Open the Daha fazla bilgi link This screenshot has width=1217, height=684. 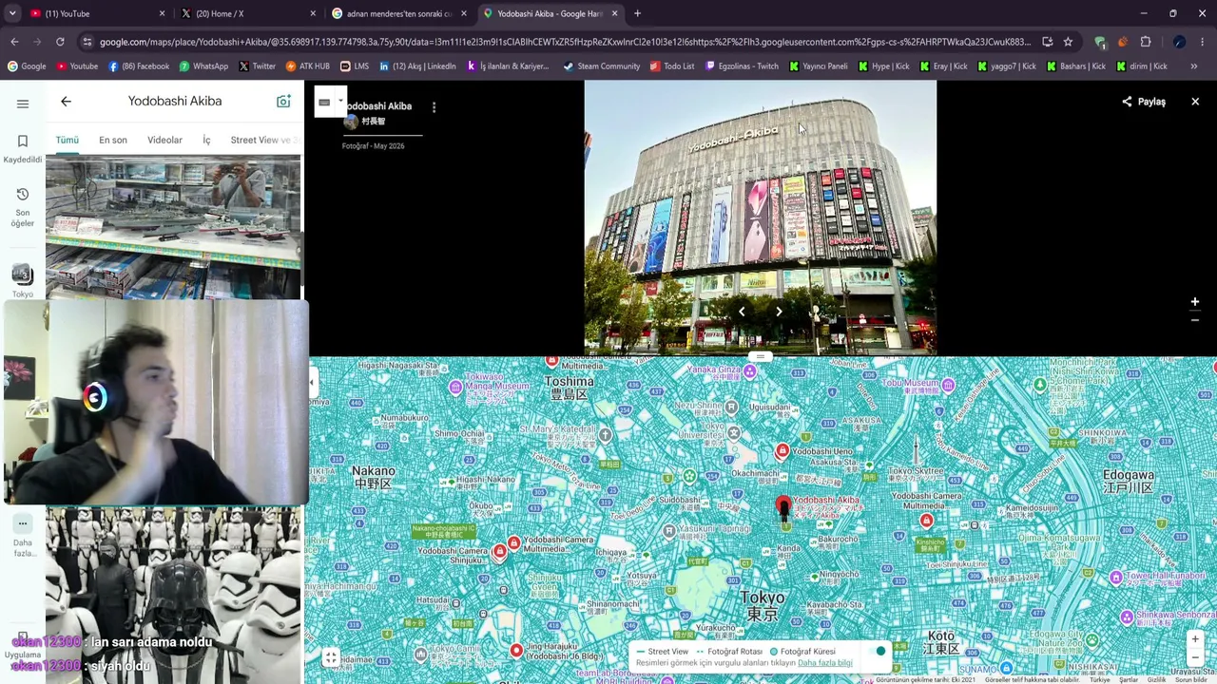point(825,663)
